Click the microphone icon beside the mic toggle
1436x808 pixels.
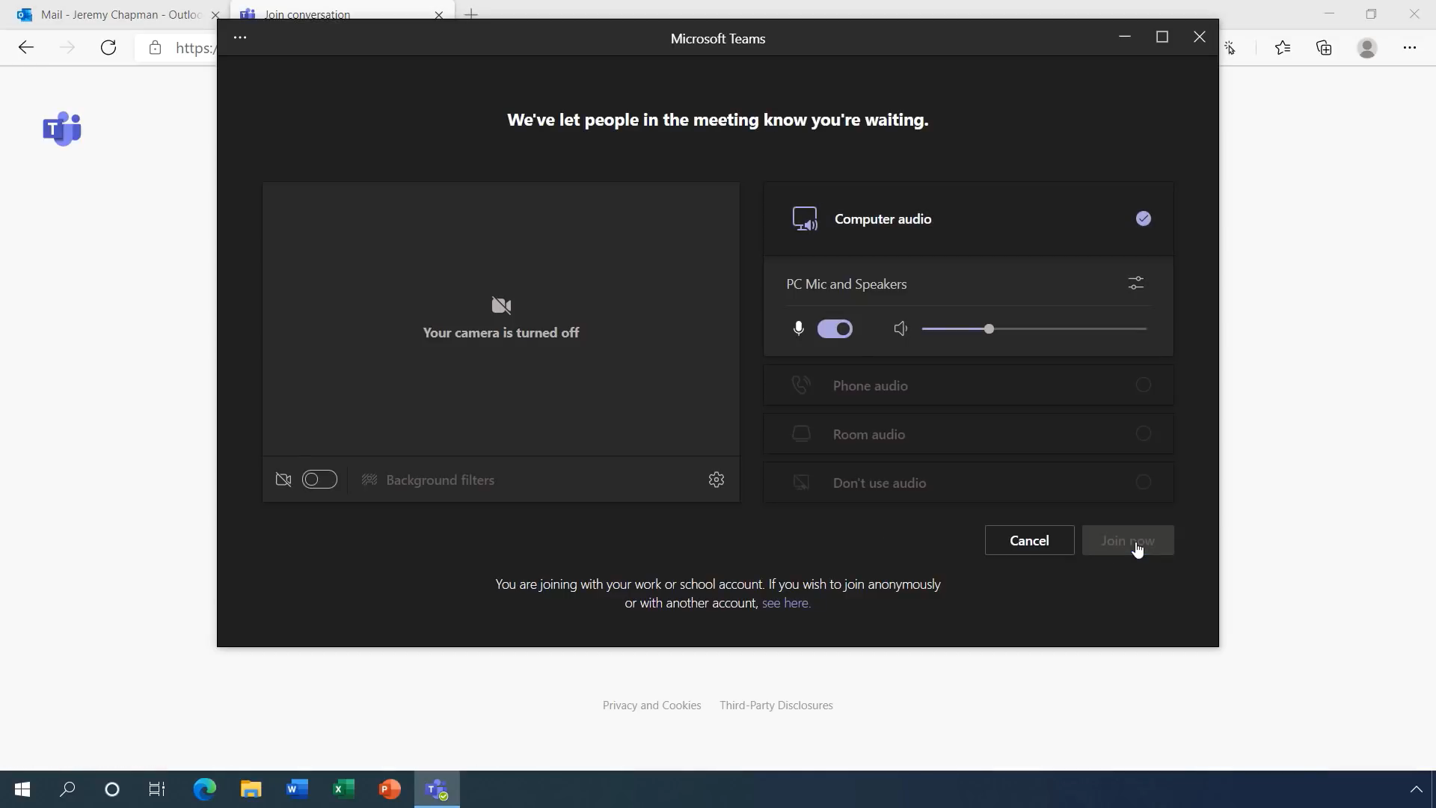click(799, 328)
